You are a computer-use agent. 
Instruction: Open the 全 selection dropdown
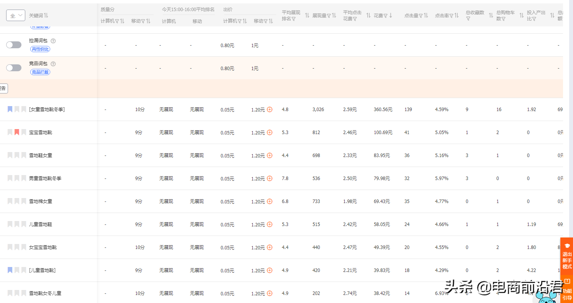(16, 15)
